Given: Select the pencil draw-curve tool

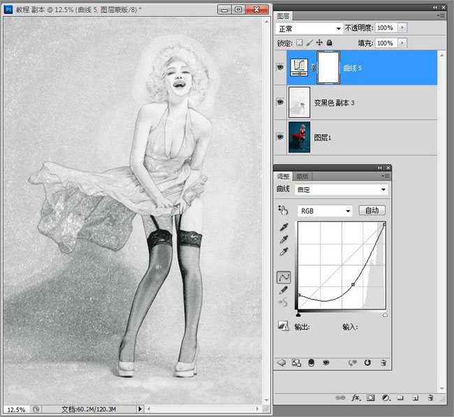Looking at the screenshot, I should pos(284,290).
